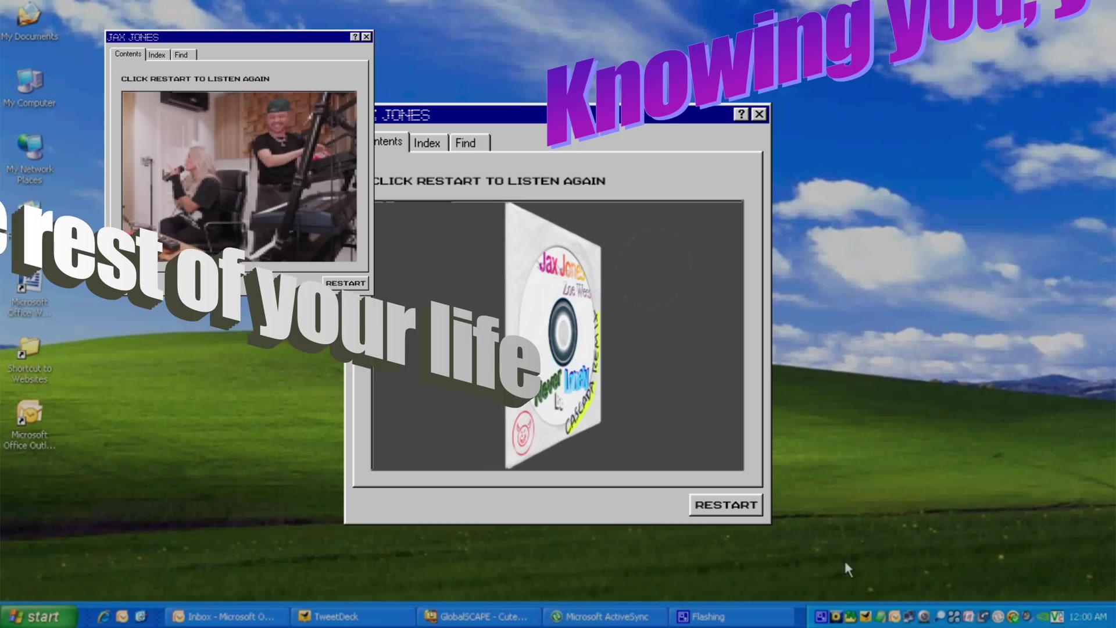
Task: Open the Microsoft Office W... desktop shortcut
Action: [29, 294]
